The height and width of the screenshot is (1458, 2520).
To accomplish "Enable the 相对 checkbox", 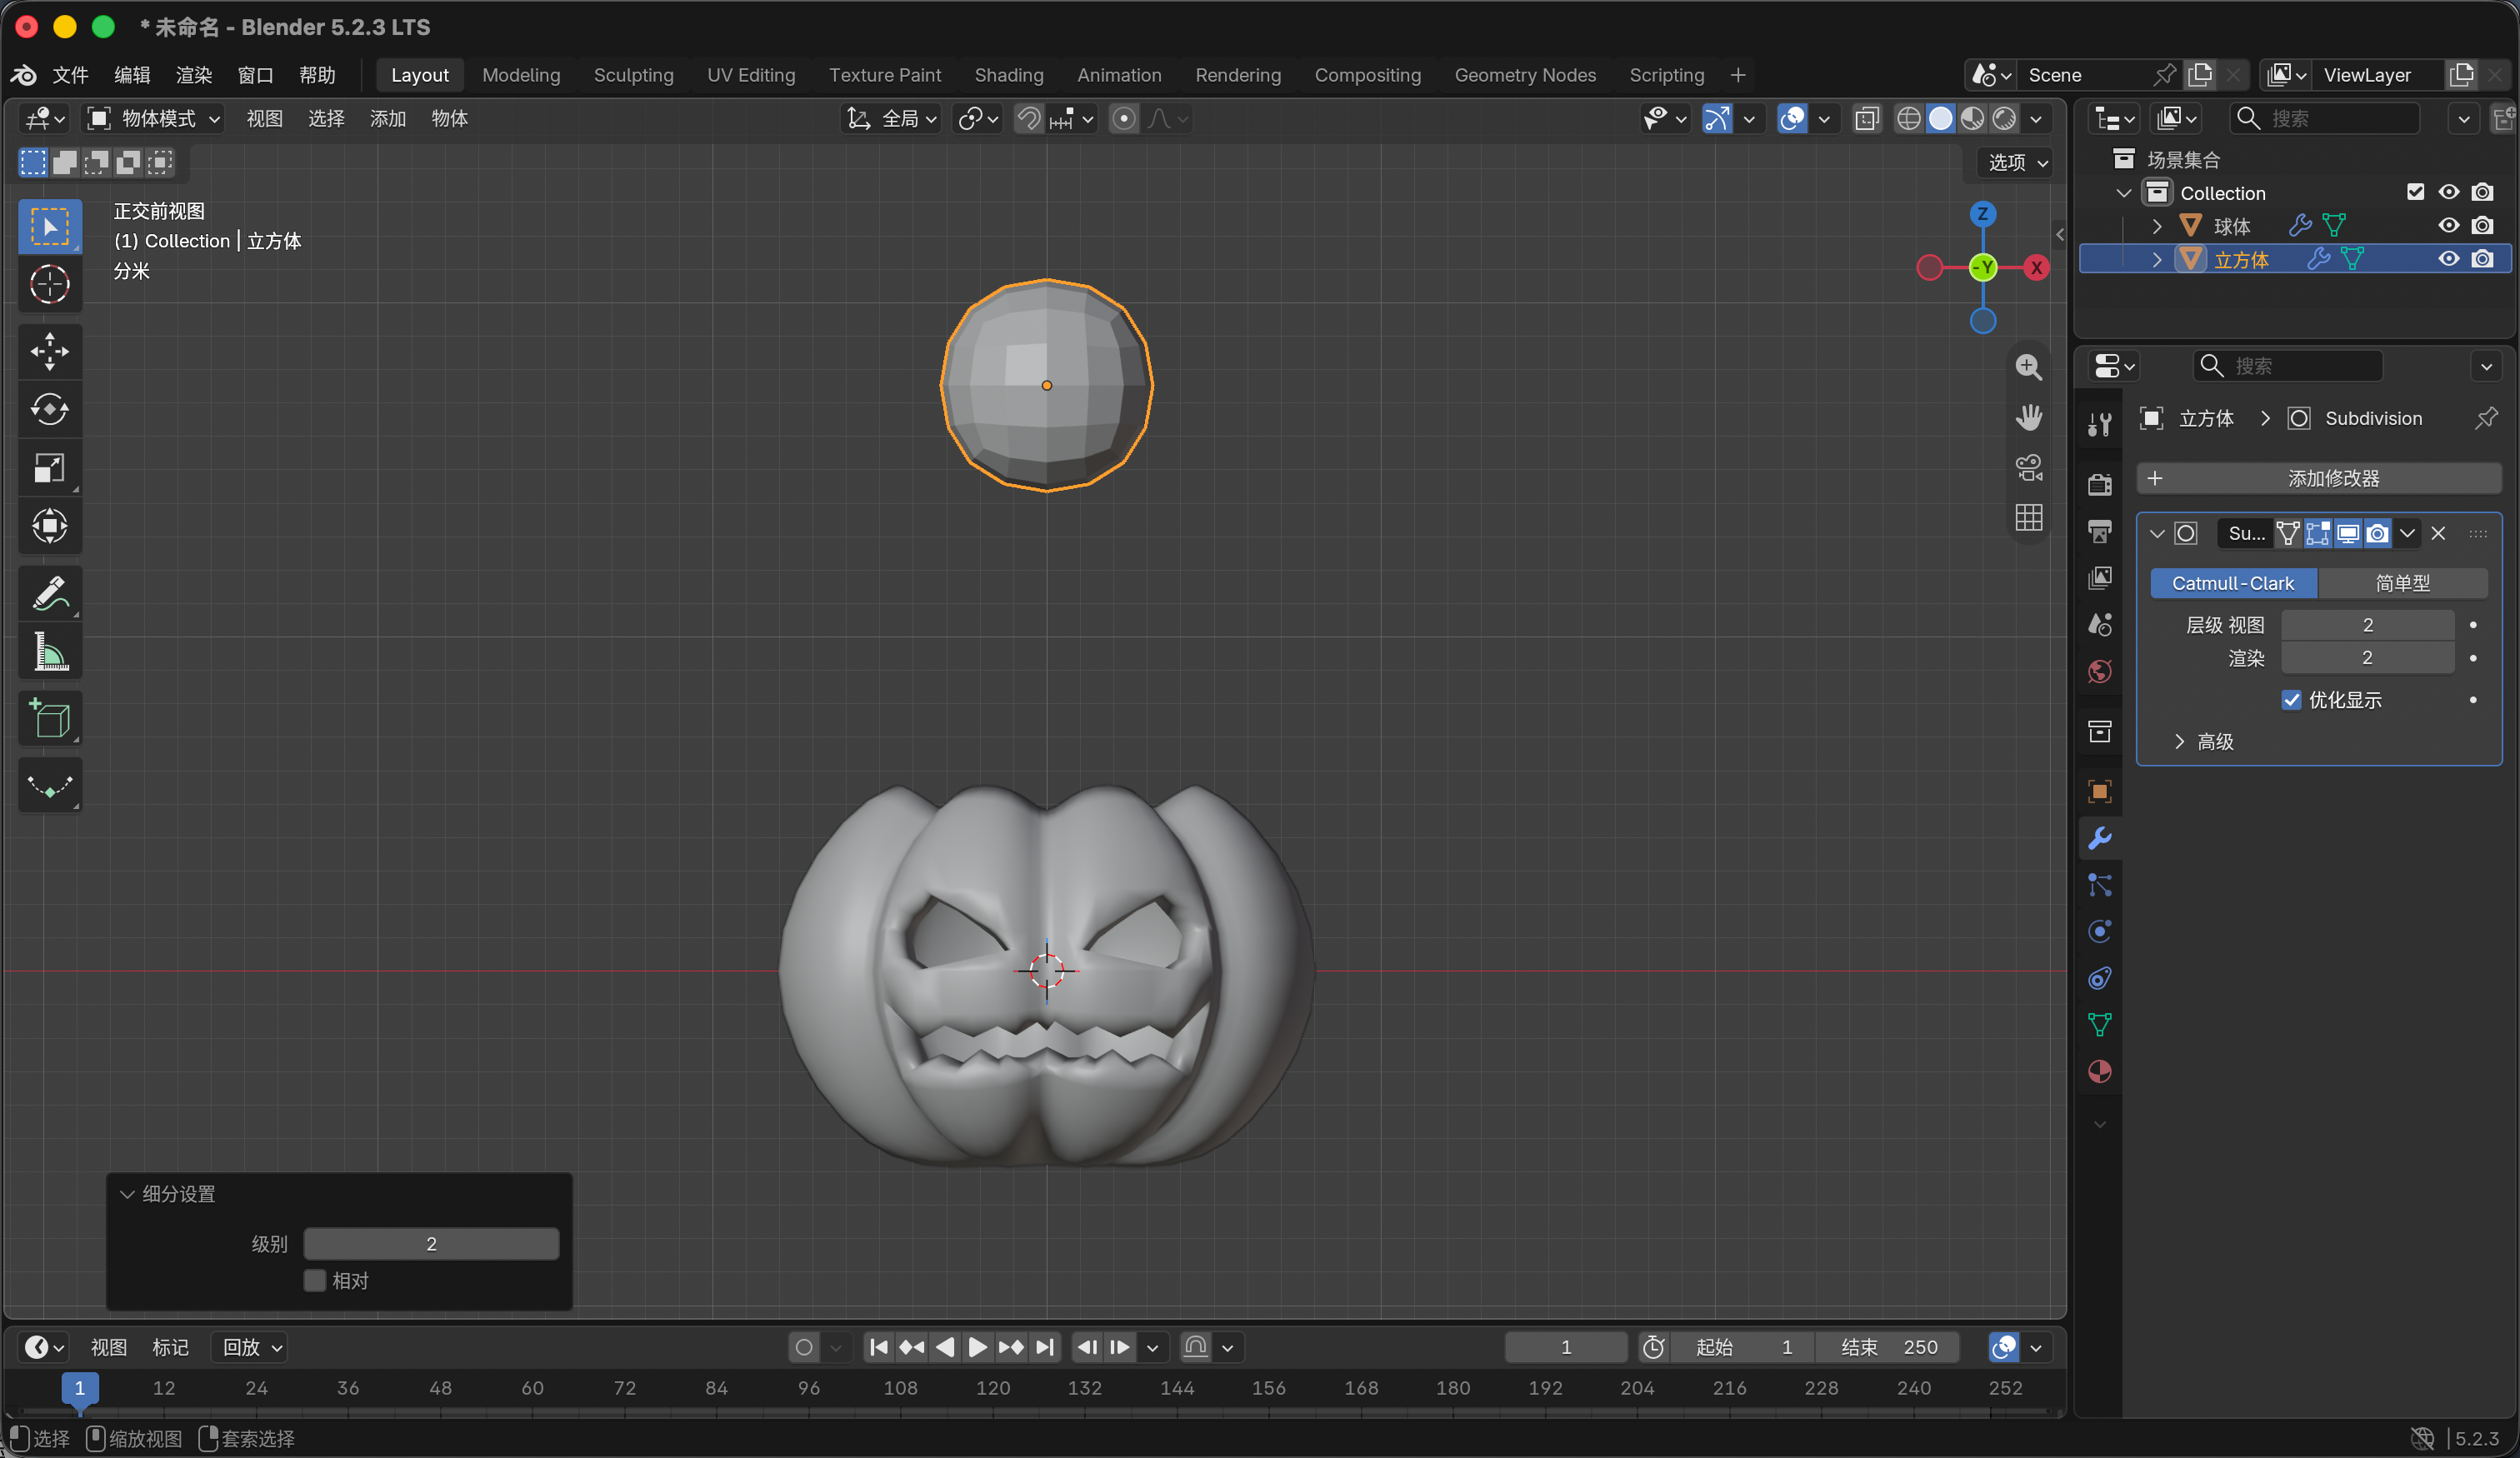I will [x=315, y=1280].
